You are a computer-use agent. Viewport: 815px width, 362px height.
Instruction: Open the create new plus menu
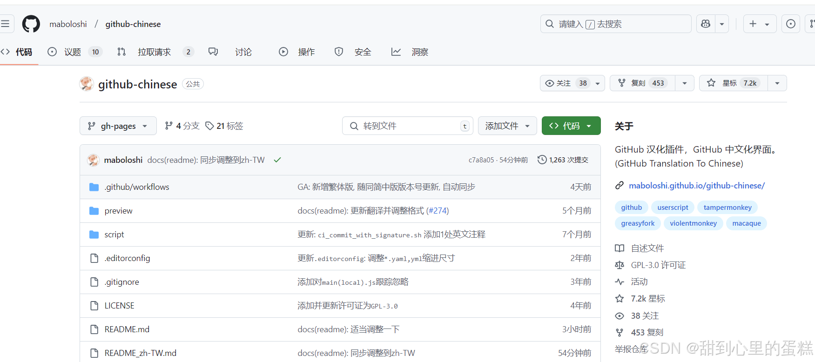click(x=760, y=24)
